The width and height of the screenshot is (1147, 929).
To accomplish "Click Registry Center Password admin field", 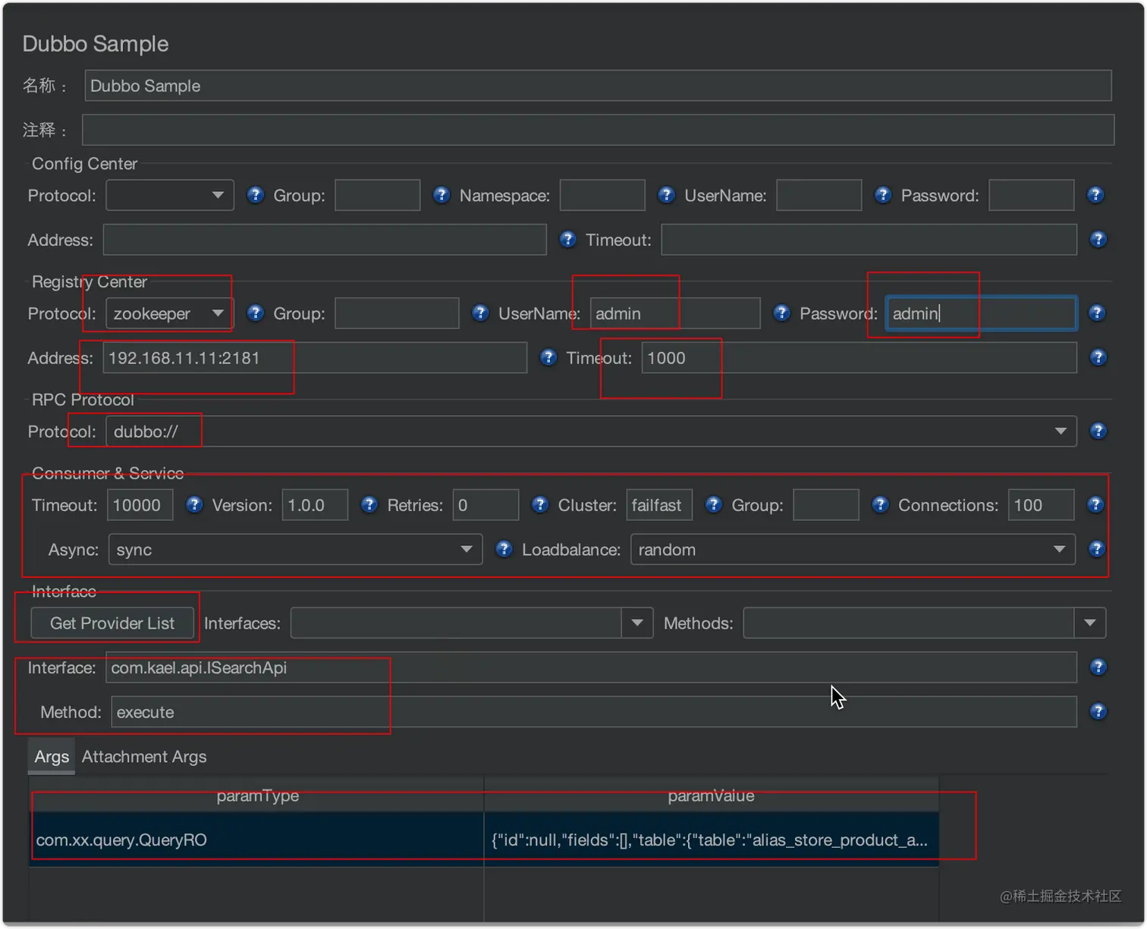I will (982, 313).
